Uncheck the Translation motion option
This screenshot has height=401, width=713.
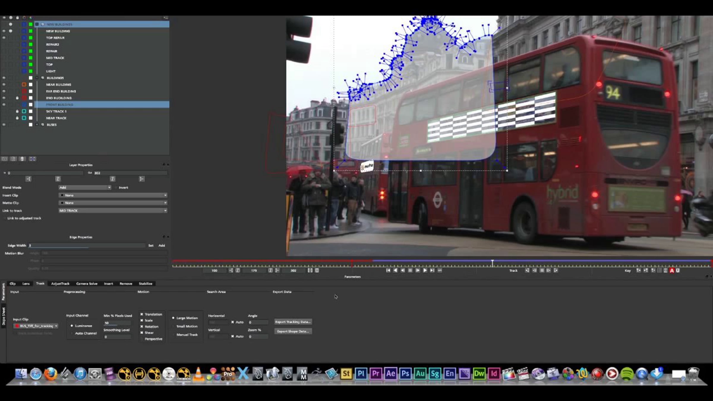coord(142,314)
